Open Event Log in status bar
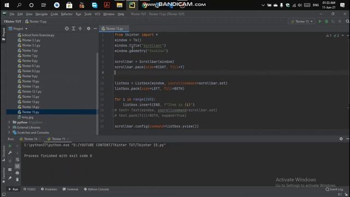Image resolution: width=350 pixels, height=197 pixels. [334, 189]
